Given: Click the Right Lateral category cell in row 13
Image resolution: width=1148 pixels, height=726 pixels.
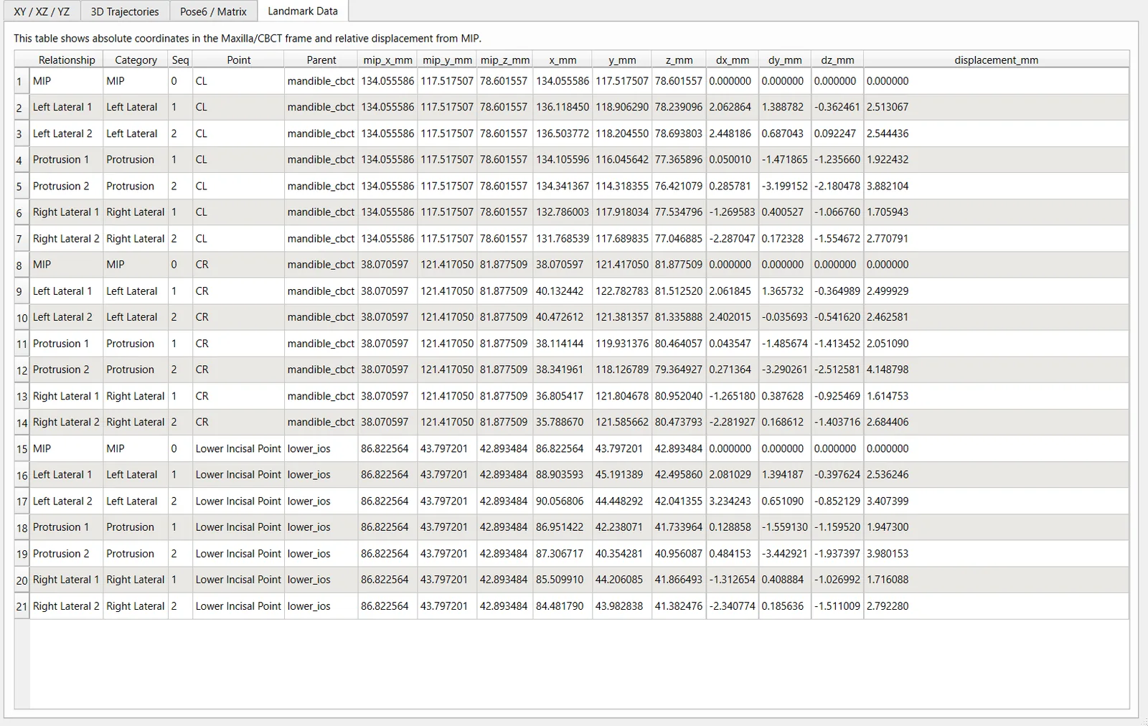Looking at the screenshot, I should tap(136, 396).
